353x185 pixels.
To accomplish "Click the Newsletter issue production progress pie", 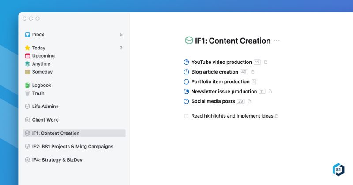I will point(186,92).
